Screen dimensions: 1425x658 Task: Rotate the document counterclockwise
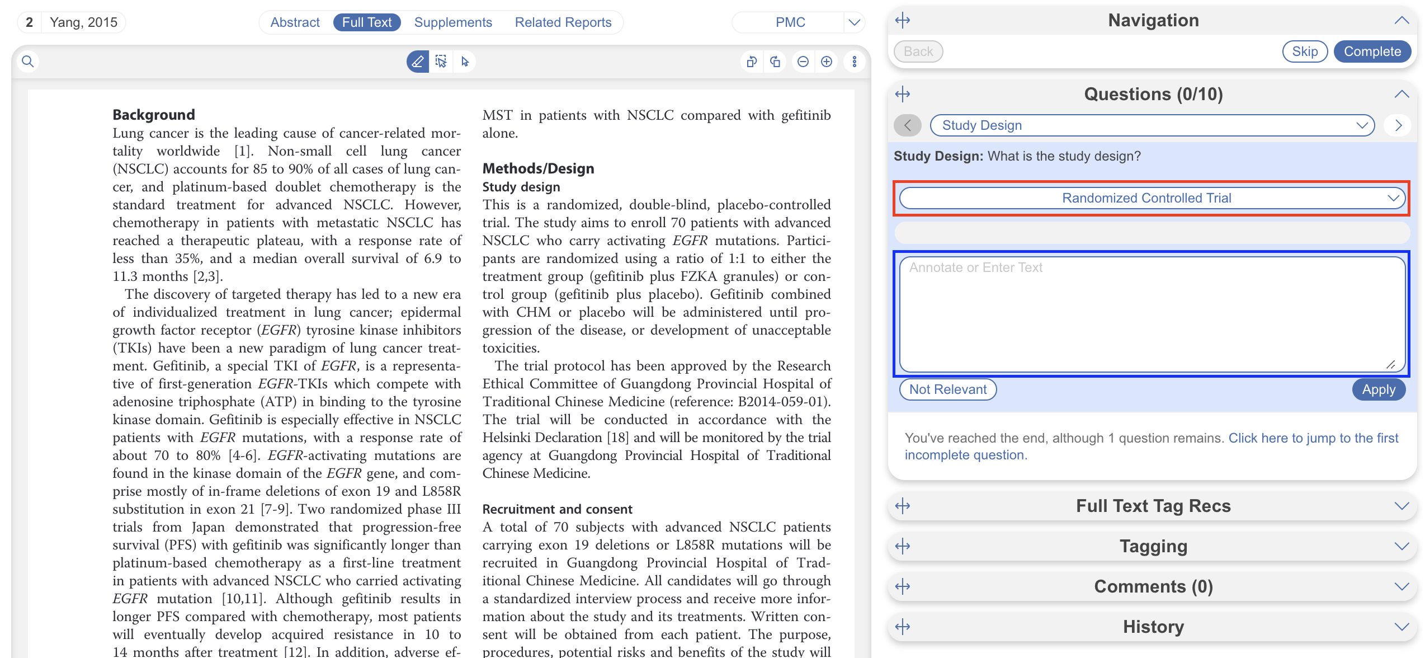click(752, 62)
